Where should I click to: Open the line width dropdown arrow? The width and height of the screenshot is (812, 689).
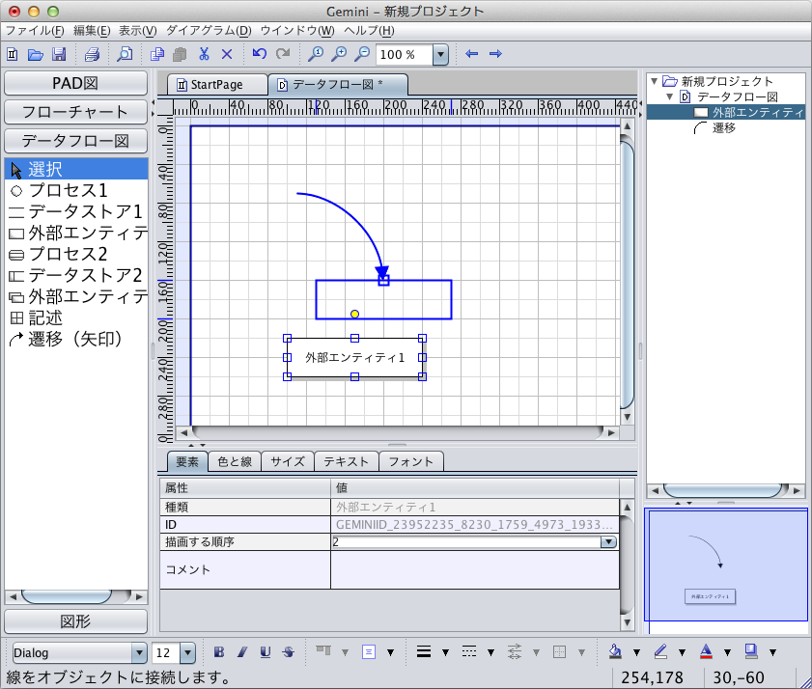445,652
